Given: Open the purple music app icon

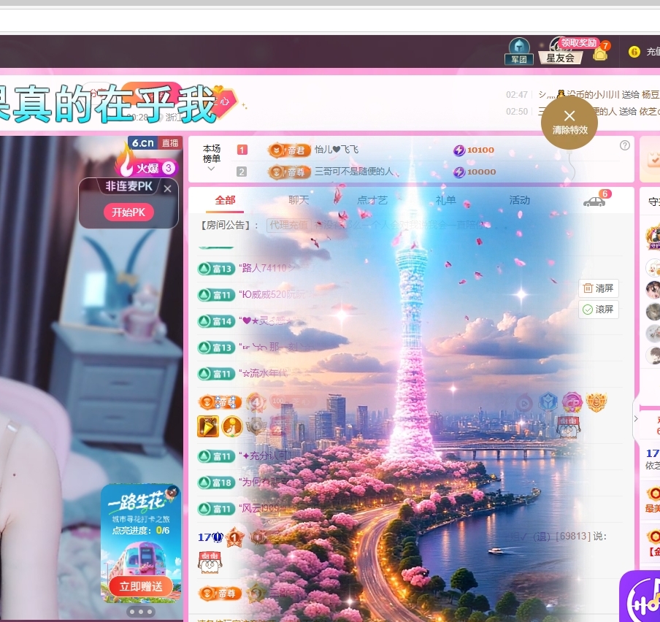Looking at the screenshot, I should pos(640,596).
